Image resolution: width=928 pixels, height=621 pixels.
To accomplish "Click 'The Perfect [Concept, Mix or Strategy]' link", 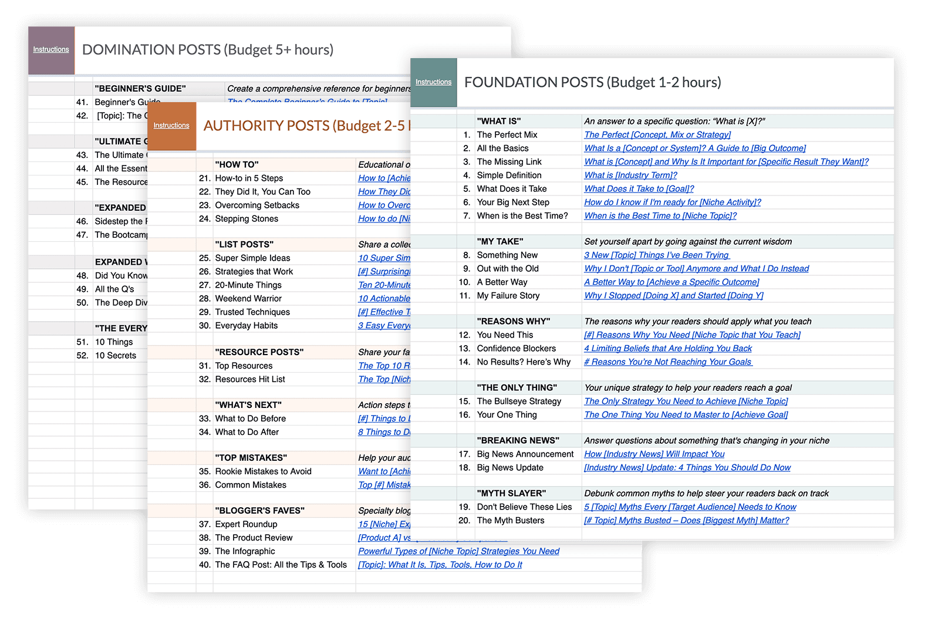I will click(x=657, y=135).
